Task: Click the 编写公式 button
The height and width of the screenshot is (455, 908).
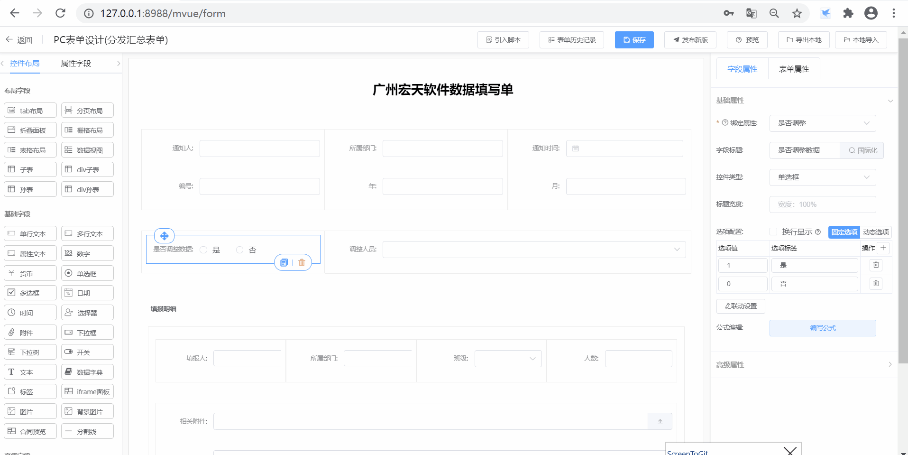Action: [822, 328]
